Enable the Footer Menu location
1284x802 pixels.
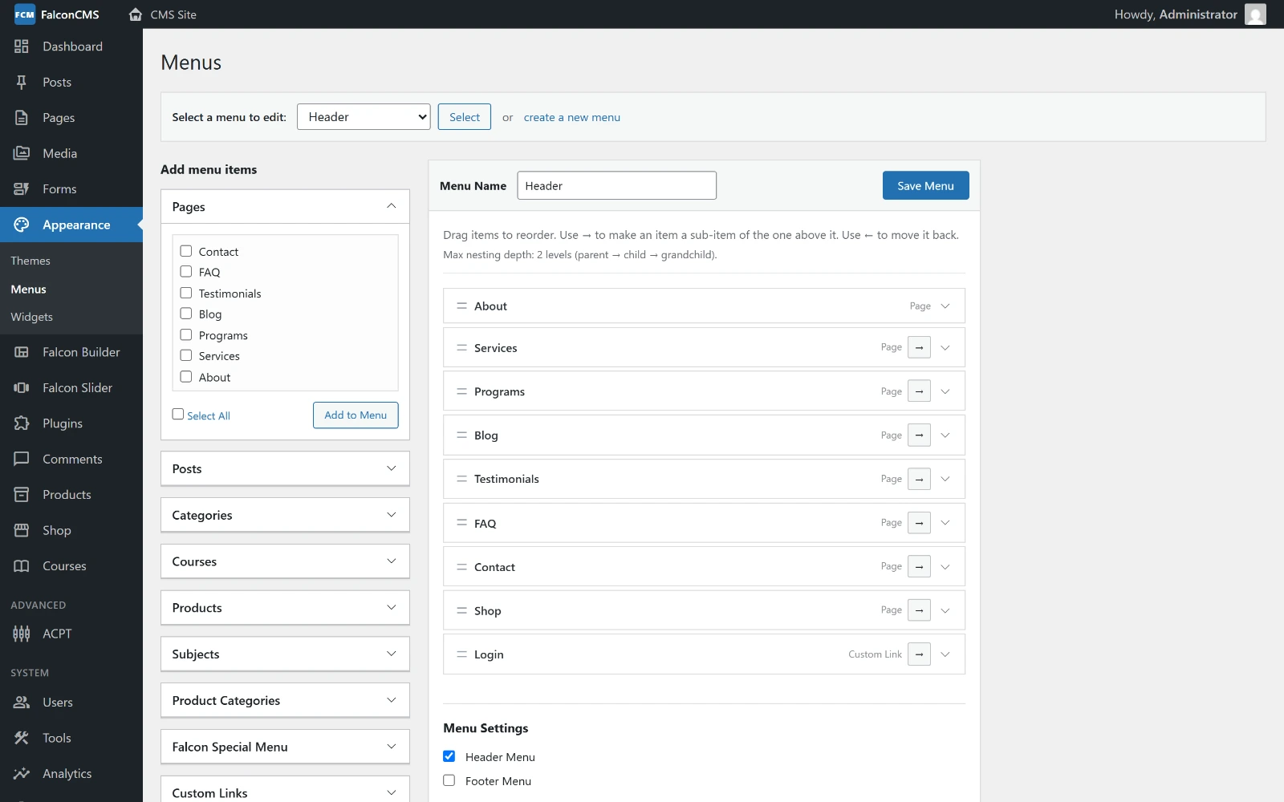(449, 780)
